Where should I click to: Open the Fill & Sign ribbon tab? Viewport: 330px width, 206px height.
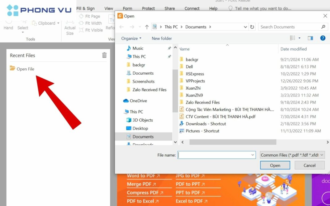(x=86, y=8)
